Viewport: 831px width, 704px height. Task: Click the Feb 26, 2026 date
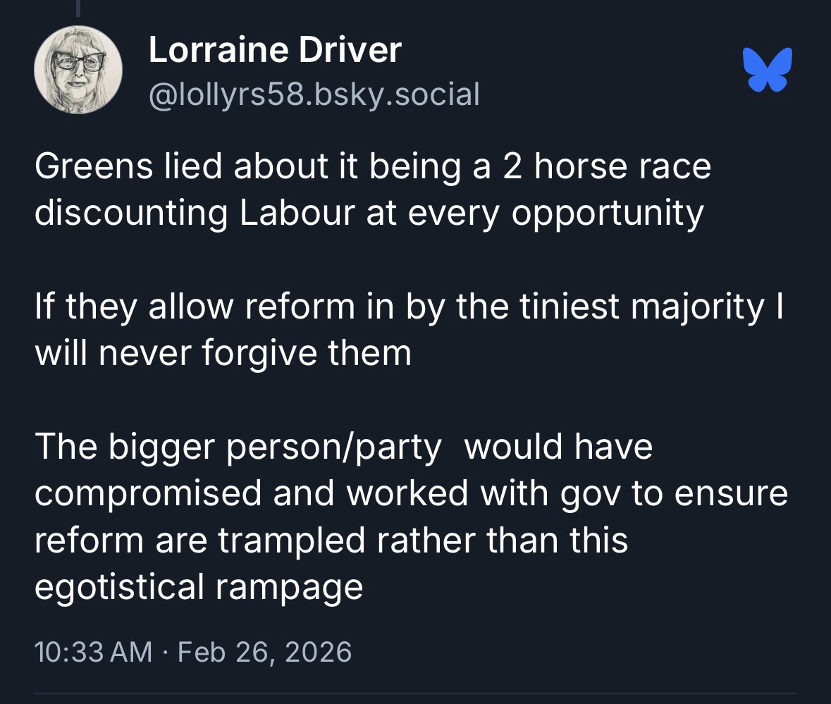tap(264, 651)
